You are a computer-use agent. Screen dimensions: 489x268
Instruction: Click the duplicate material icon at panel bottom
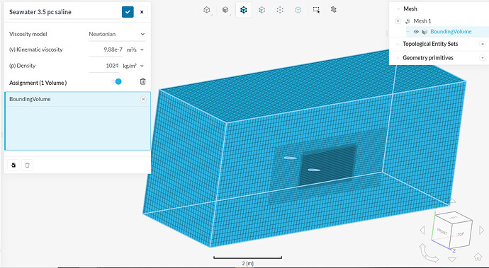tap(13, 165)
